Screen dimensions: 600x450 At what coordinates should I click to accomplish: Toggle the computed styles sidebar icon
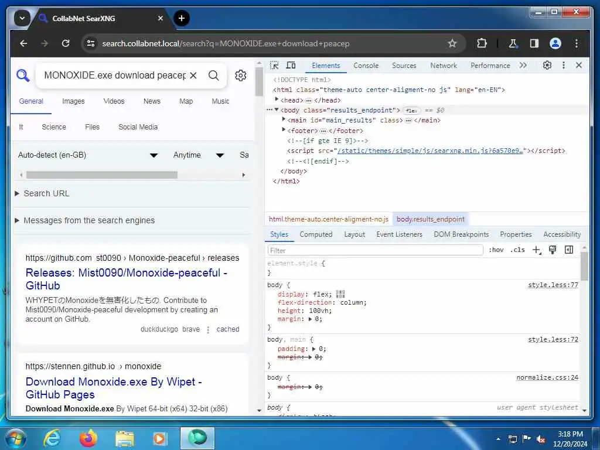568,250
